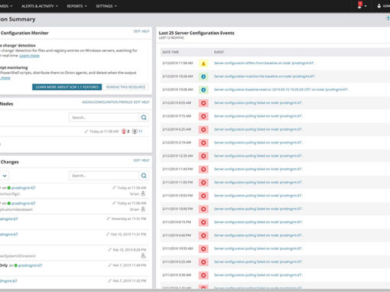Click the red error icon for 2/11/2019 10:00 PM
Image resolution: width=390 pixels, height=292 pixels.
[203, 209]
